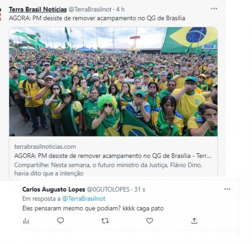Open the 4 h timestamp link
This screenshot has height=244, width=252.
pyautogui.click(x=120, y=10)
